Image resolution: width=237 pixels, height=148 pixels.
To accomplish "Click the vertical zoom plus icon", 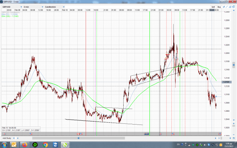I will (x=234, y=123).
